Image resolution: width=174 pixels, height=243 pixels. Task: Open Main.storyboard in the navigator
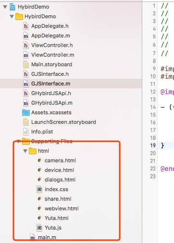[x=52, y=64]
